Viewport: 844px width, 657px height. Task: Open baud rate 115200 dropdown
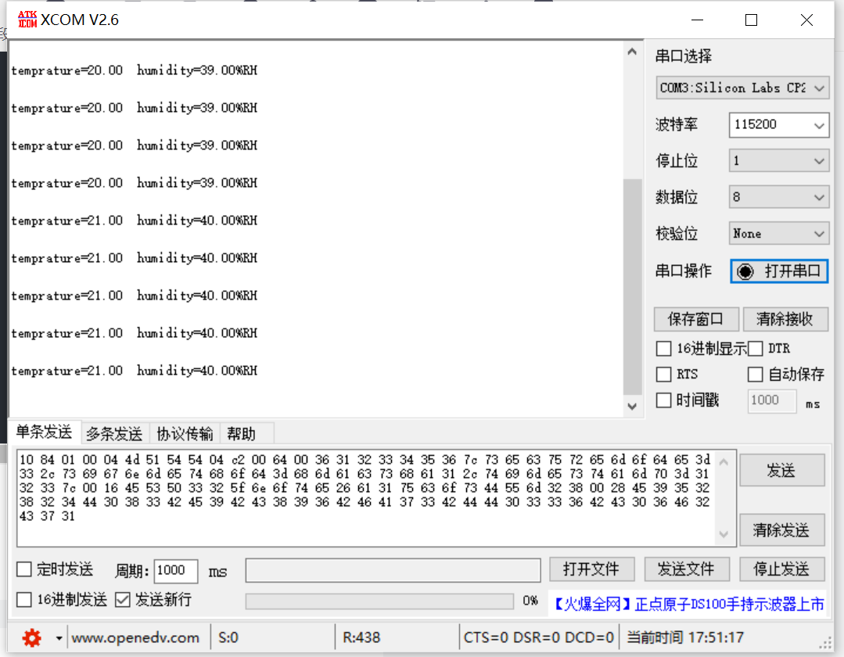(779, 125)
